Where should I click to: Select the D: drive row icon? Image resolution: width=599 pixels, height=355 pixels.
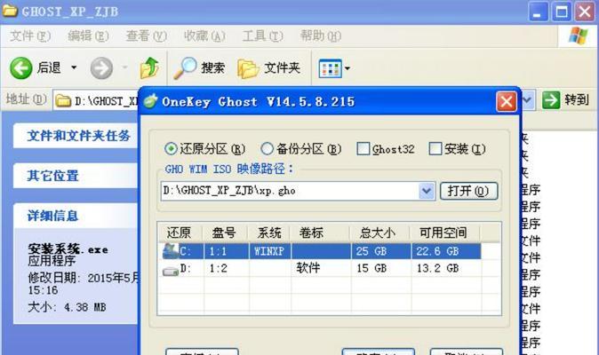coord(171,270)
